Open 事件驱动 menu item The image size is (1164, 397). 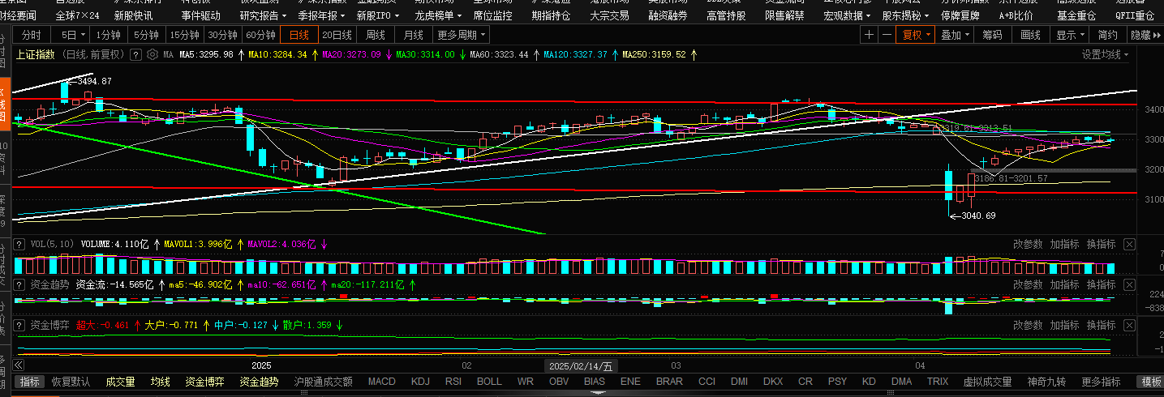pos(200,15)
